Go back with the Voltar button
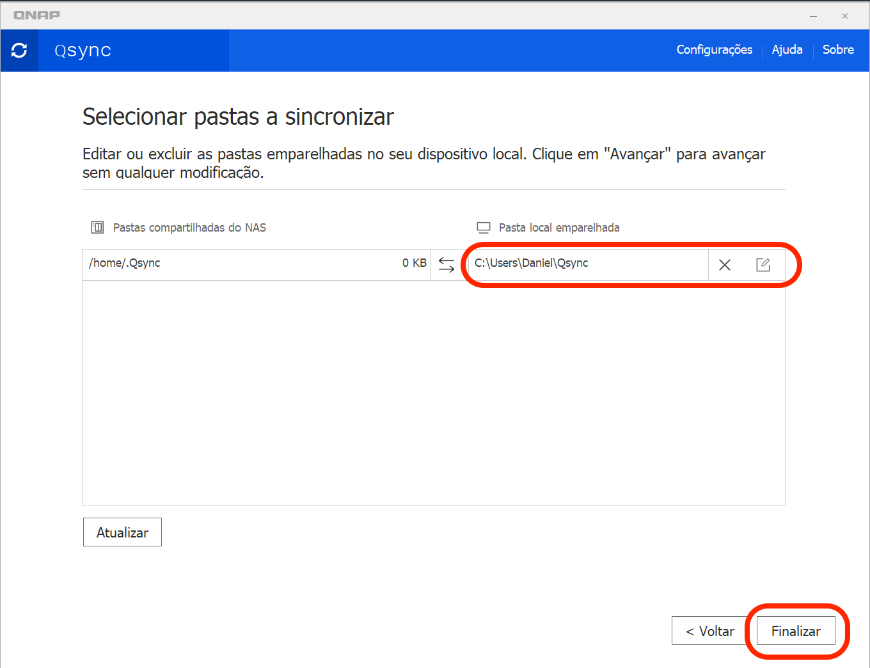Image resolution: width=870 pixels, height=668 pixels. (709, 631)
